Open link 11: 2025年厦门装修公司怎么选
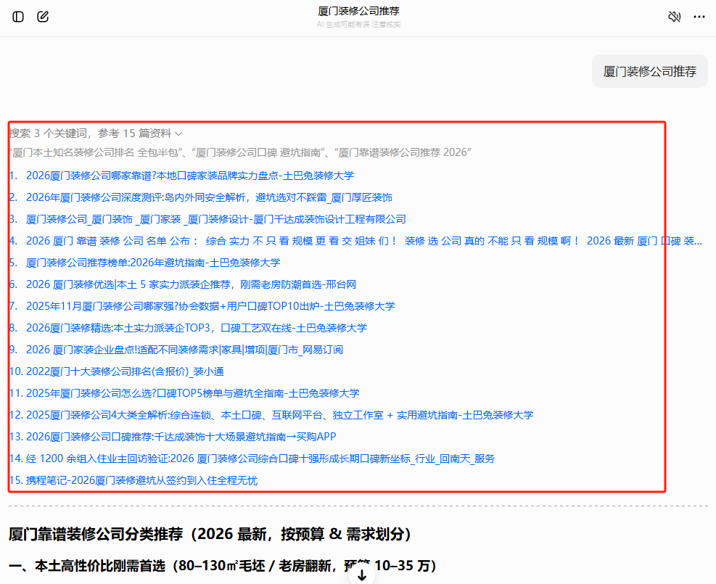This screenshot has height=584, width=716. tap(193, 393)
